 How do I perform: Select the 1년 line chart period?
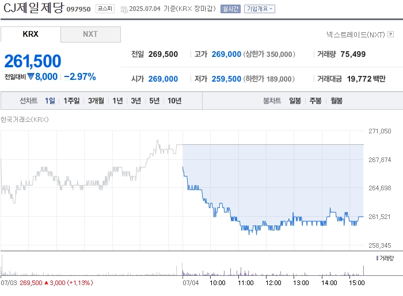tap(117, 101)
